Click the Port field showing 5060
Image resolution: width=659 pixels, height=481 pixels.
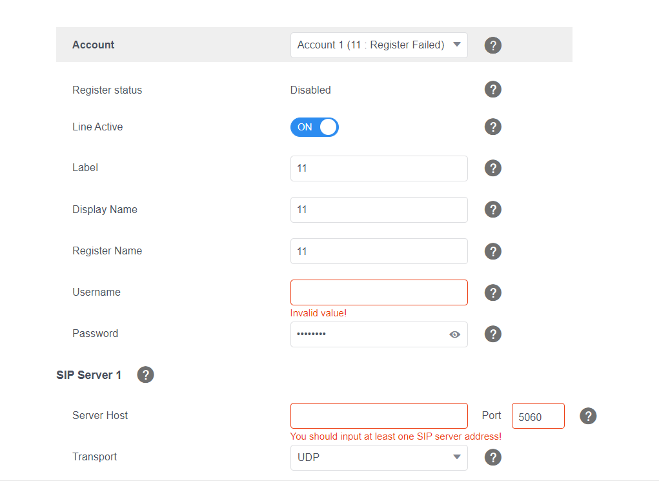pyautogui.click(x=537, y=416)
